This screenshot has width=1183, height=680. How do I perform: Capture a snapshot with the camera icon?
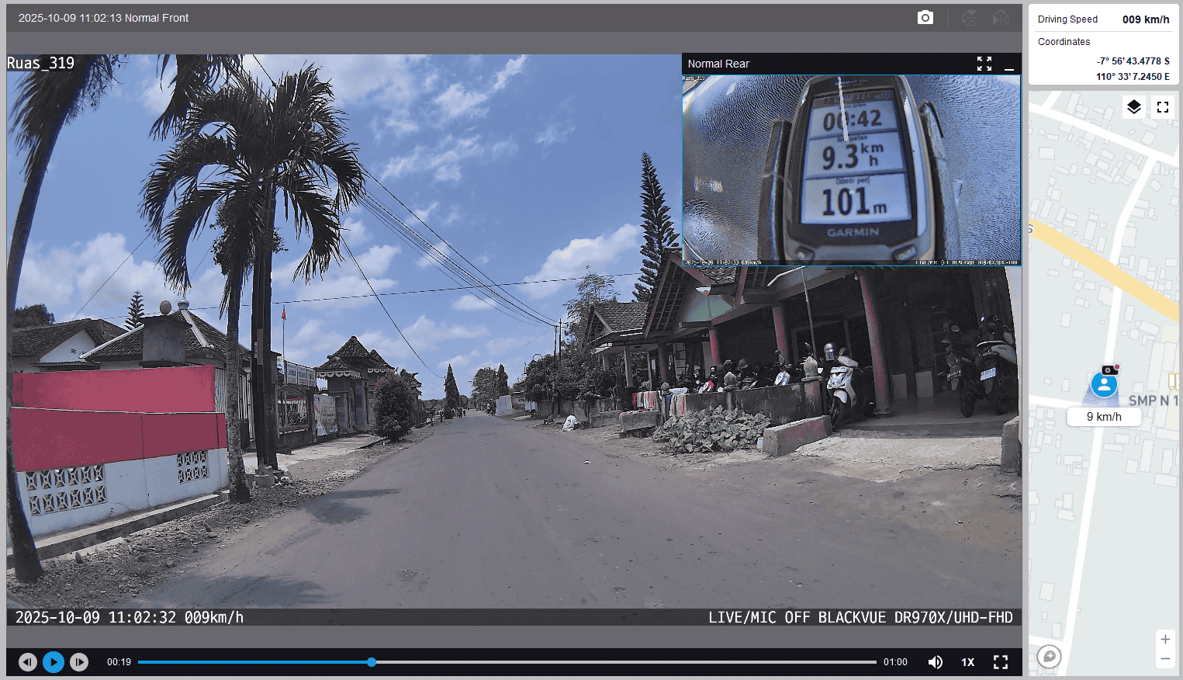tap(925, 18)
